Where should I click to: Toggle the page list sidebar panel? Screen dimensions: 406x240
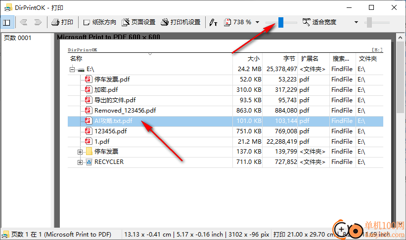pyautogui.click(x=7, y=22)
